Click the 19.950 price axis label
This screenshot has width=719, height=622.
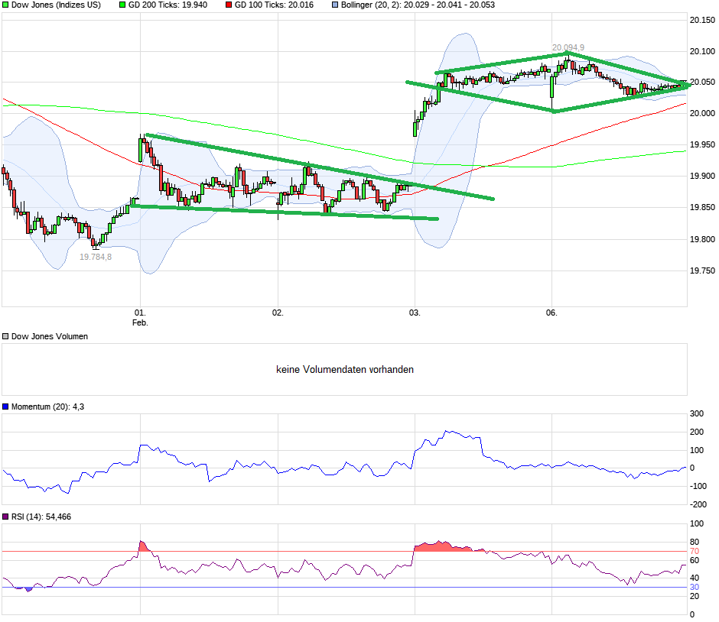[x=702, y=144]
